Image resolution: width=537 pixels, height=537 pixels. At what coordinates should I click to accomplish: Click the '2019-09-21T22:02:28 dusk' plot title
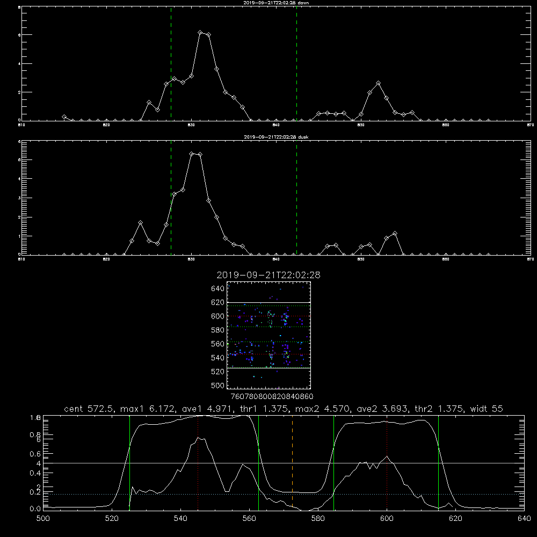(276, 137)
